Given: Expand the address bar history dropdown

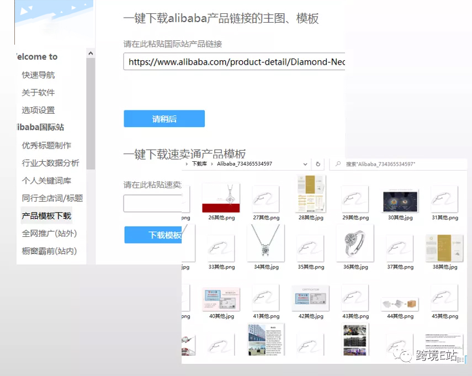Looking at the screenshot, I should coord(305,164).
